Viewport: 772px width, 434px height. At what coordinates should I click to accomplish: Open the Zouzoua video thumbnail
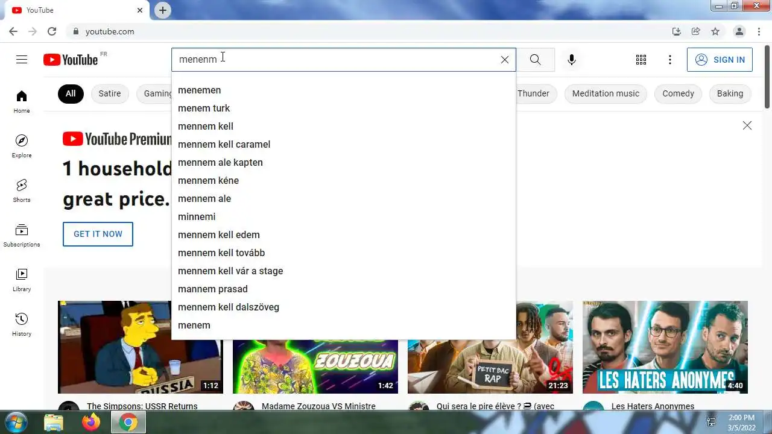tap(315, 366)
